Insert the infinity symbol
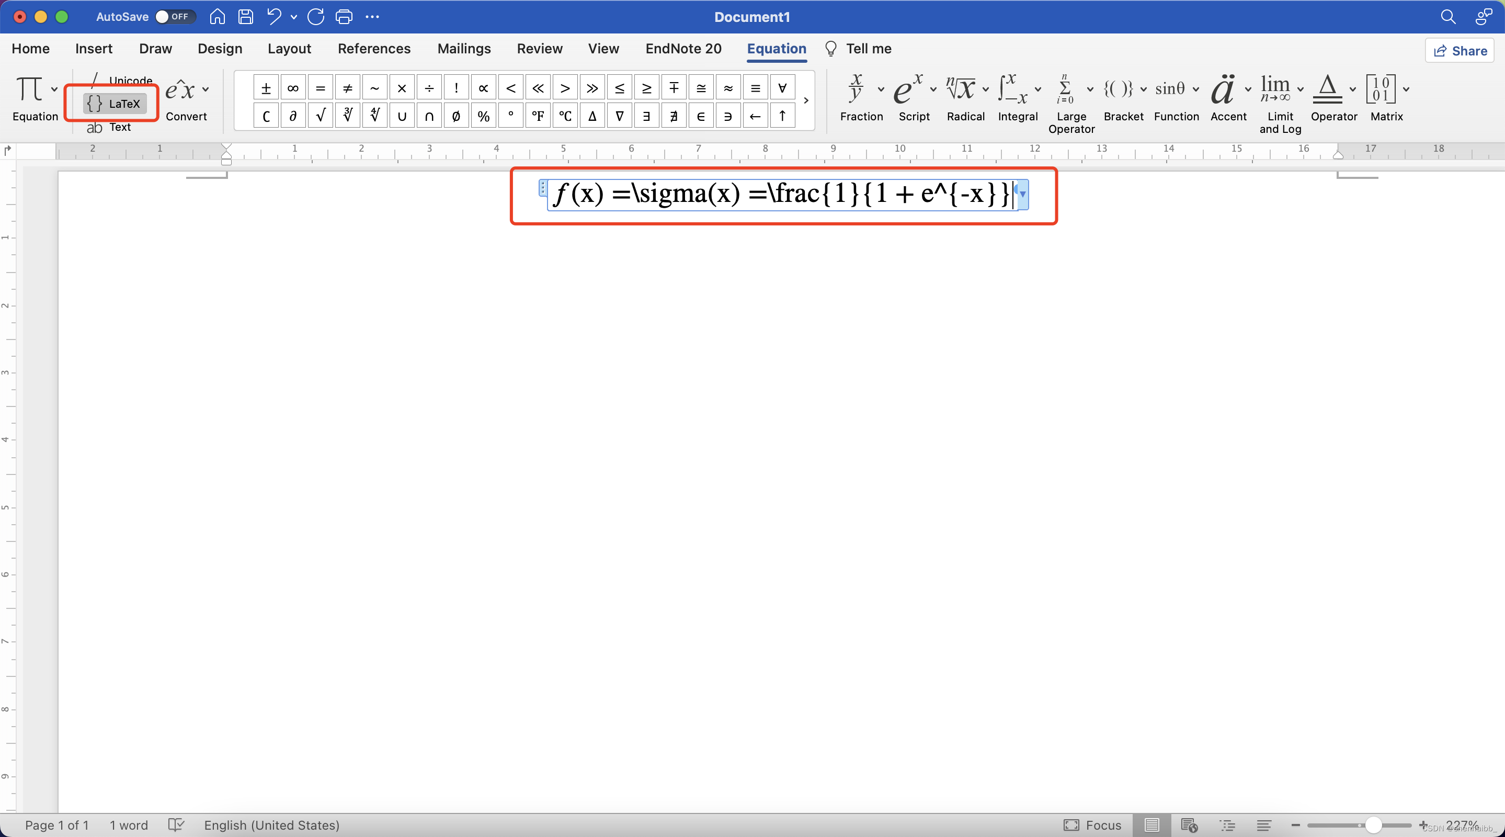The height and width of the screenshot is (837, 1505). coord(293,88)
